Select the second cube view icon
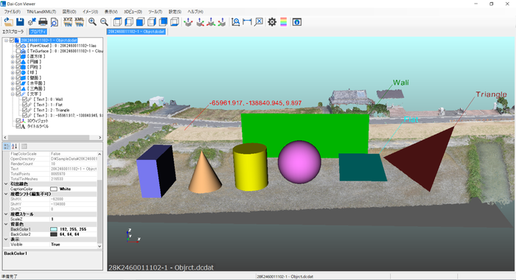Viewport: 516px width, 280px height. [x=129, y=22]
